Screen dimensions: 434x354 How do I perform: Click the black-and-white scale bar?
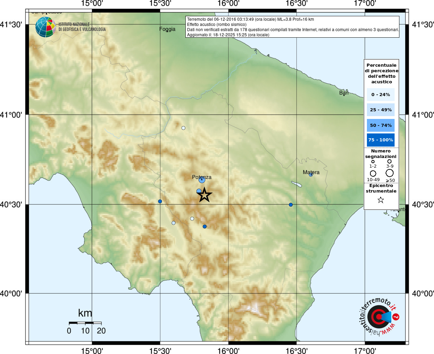(x=85, y=323)
